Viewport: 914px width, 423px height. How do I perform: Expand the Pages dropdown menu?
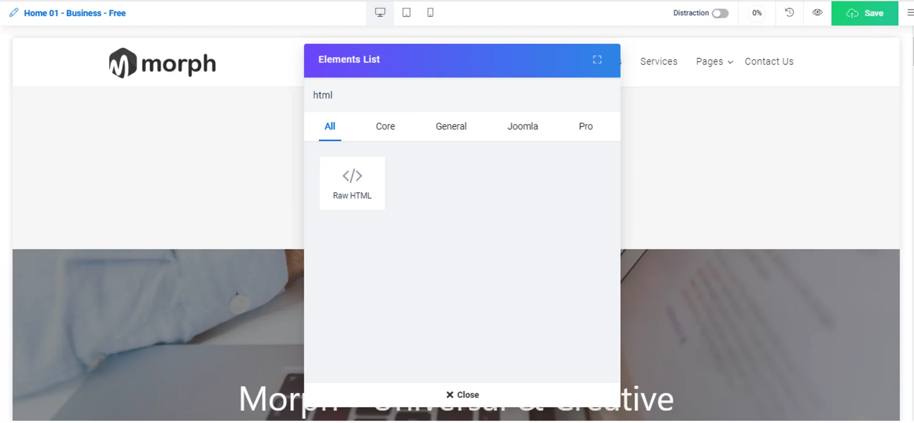[x=714, y=62]
